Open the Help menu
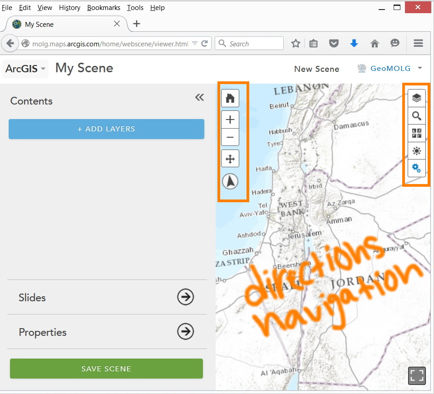Viewport: 434px width, 394px height. (x=157, y=7)
